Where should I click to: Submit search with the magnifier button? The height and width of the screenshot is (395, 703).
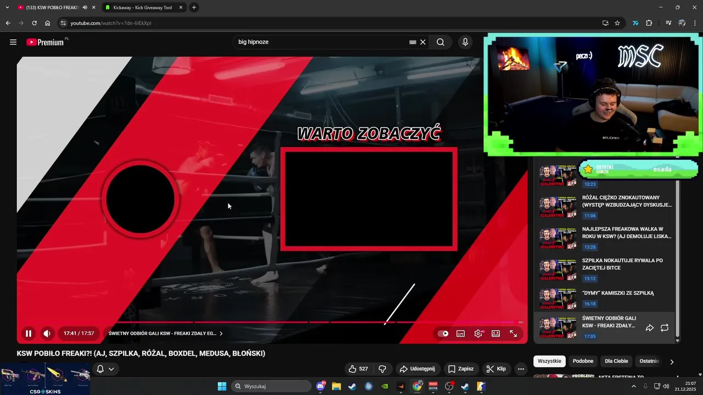click(x=440, y=42)
